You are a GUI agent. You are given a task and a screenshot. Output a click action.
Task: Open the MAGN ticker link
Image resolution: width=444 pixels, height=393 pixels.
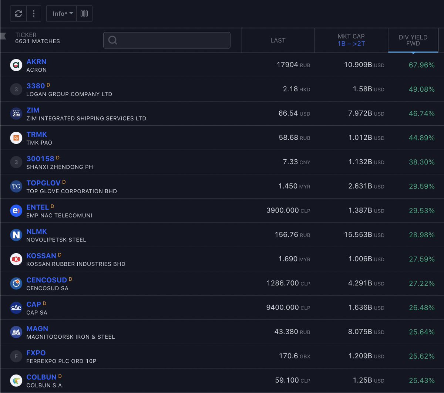tap(37, 329)
